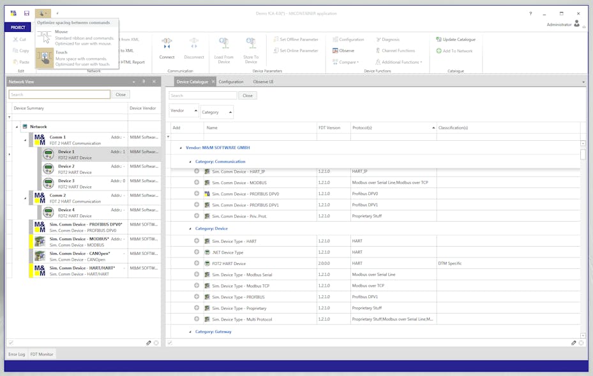Screen dimensions: 593x376
Task: Switch to the Configuration tab
Action: click(x=230, y=82)
